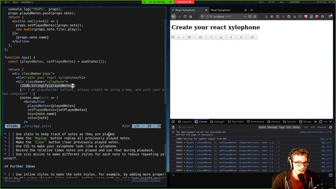The height and width of the screenshot is (189, 336).
Task: Open the Firefox downloads panel
Action: [266, 16]
